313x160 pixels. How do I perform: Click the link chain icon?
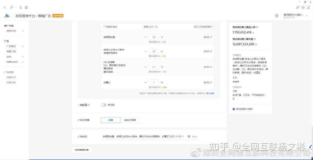[x=11, y=8]
